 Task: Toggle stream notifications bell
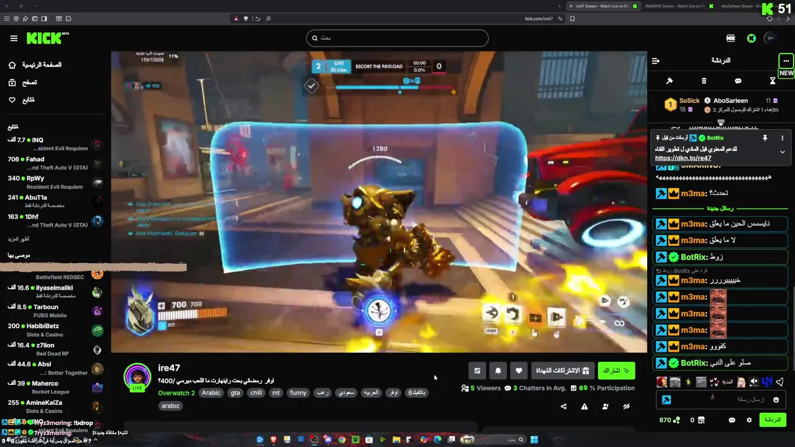(498, 371)
